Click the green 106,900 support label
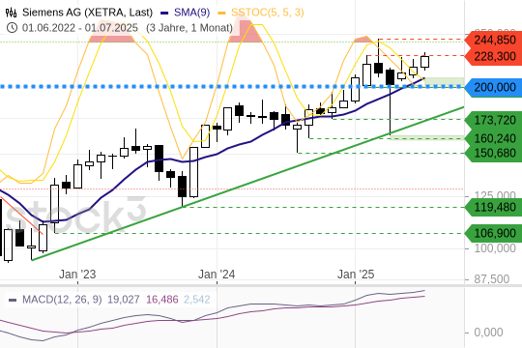This screenshot has width=522, height=348. click(x=493, y=233)
